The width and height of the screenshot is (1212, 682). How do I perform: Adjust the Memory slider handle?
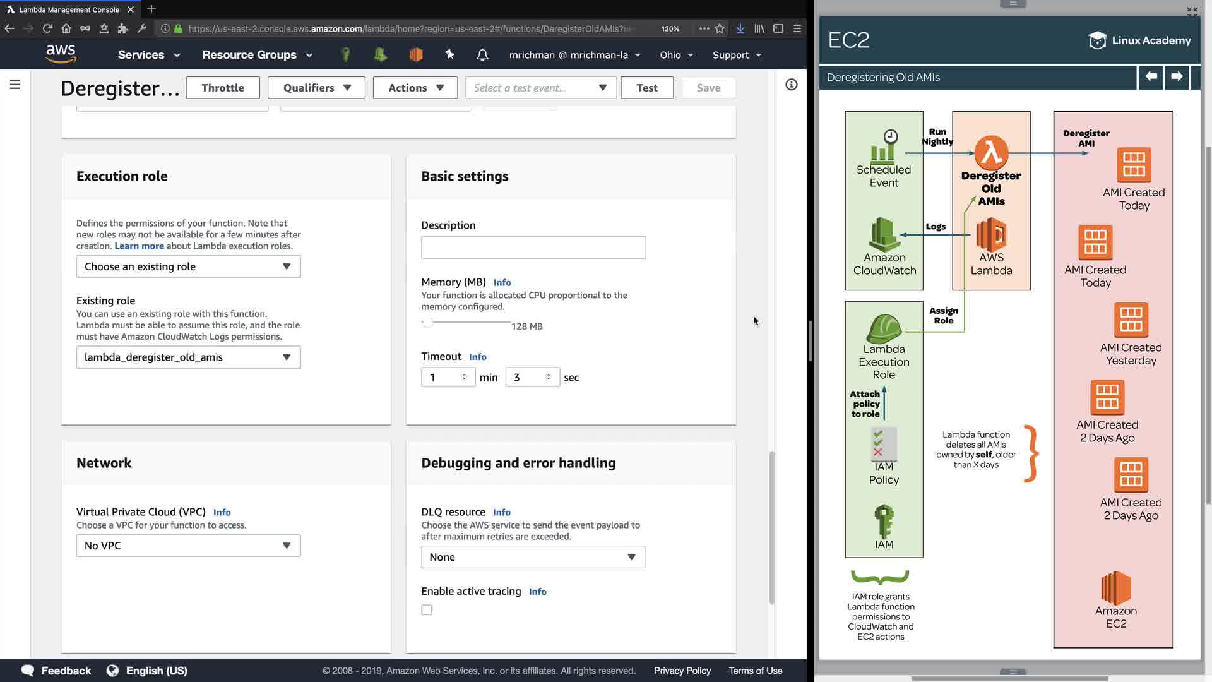coord(427,323)
